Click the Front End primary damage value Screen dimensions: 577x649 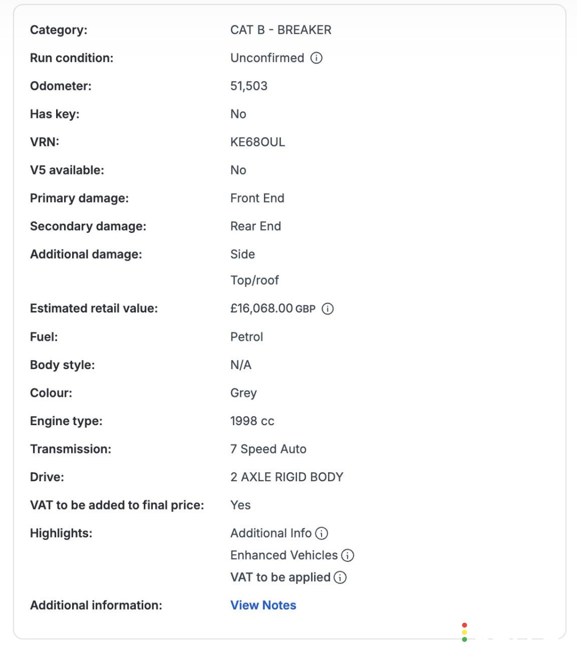coord(257,198)
